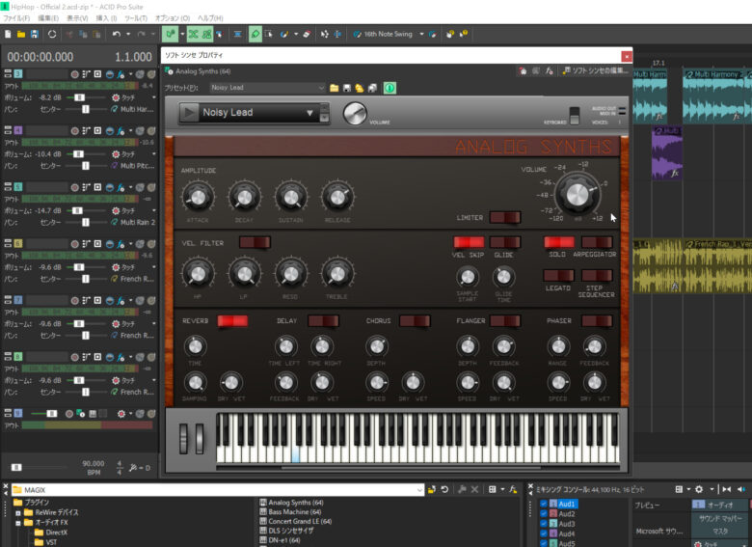Click play arrow beside Noisy Lead in synth

click(x=190, y=113)
